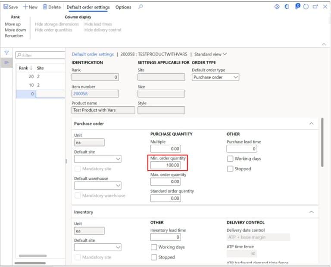Open the Office integration icon
The height and width of the screenshot is (267, 331).
pyautogui.click(x=287, y=7)
